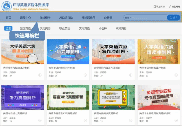Play 英语专业四级写作真题解析班 via play icon
This screenshot has height=126, width=182.
click(176, 120)
